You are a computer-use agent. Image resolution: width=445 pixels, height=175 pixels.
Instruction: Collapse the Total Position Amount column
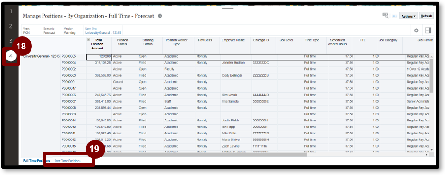[89, 40]
